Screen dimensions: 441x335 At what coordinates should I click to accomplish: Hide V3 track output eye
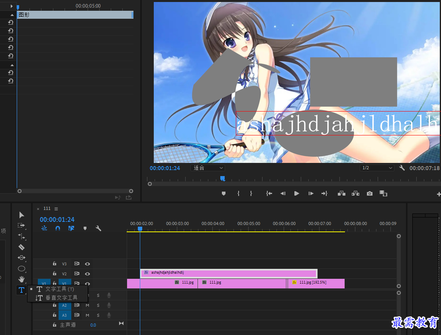[88, 264]
